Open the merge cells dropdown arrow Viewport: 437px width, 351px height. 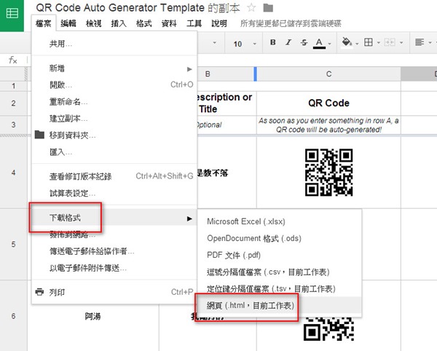coord(401,43)
